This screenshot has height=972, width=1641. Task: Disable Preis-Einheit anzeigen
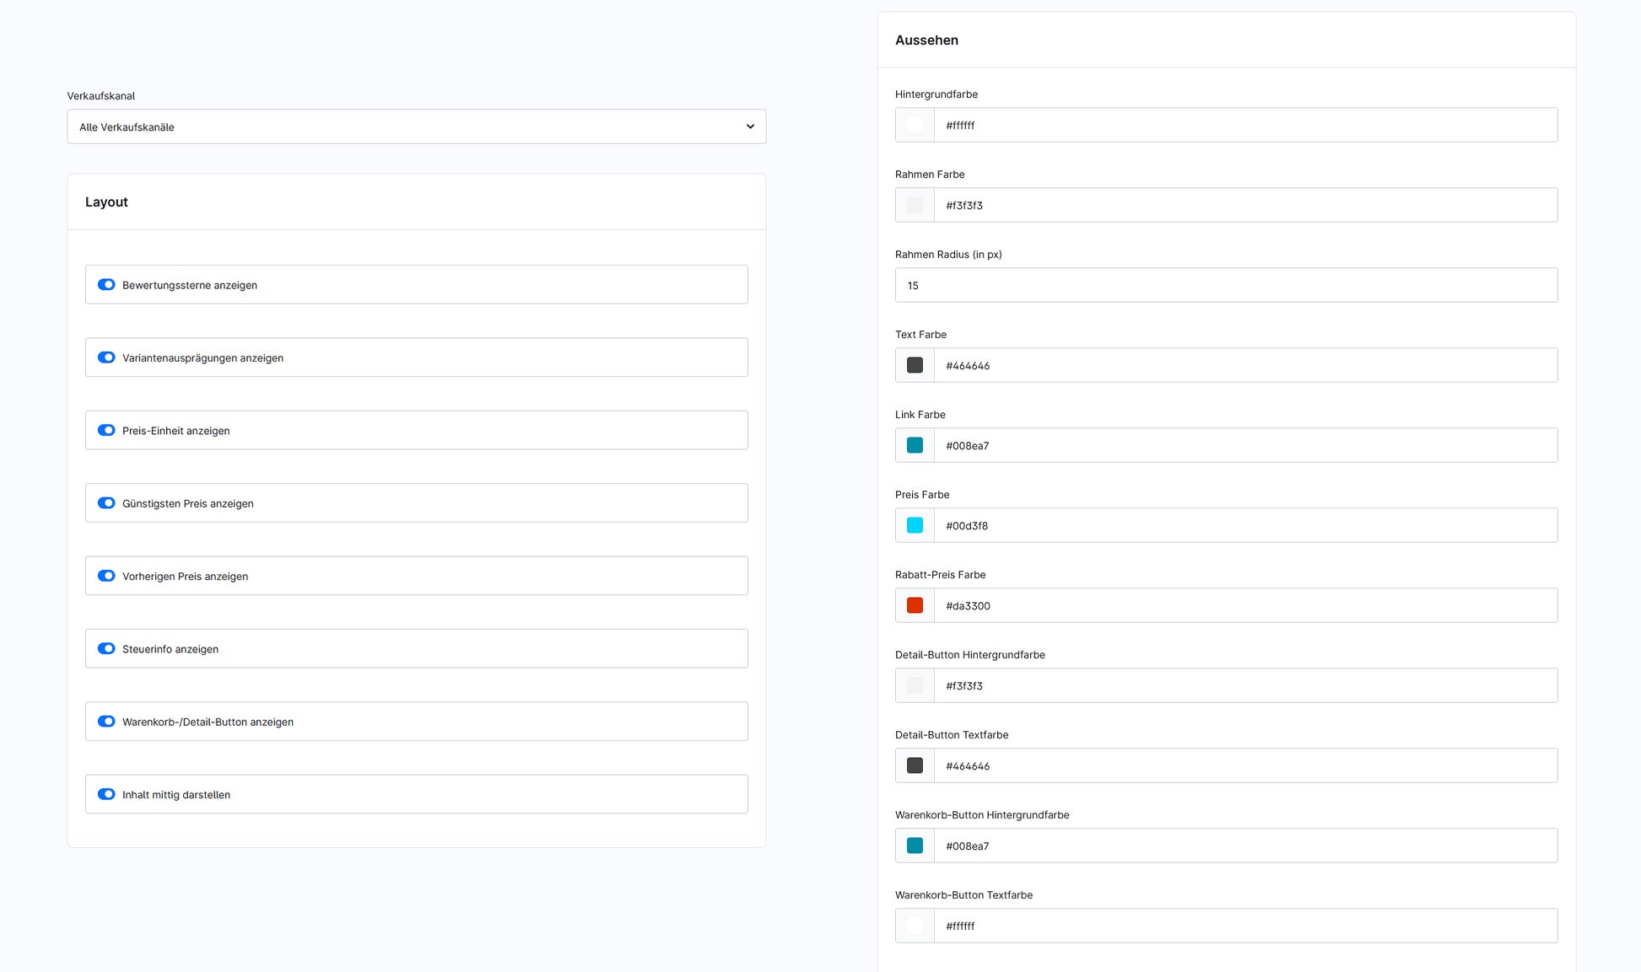tap(106, 430)
